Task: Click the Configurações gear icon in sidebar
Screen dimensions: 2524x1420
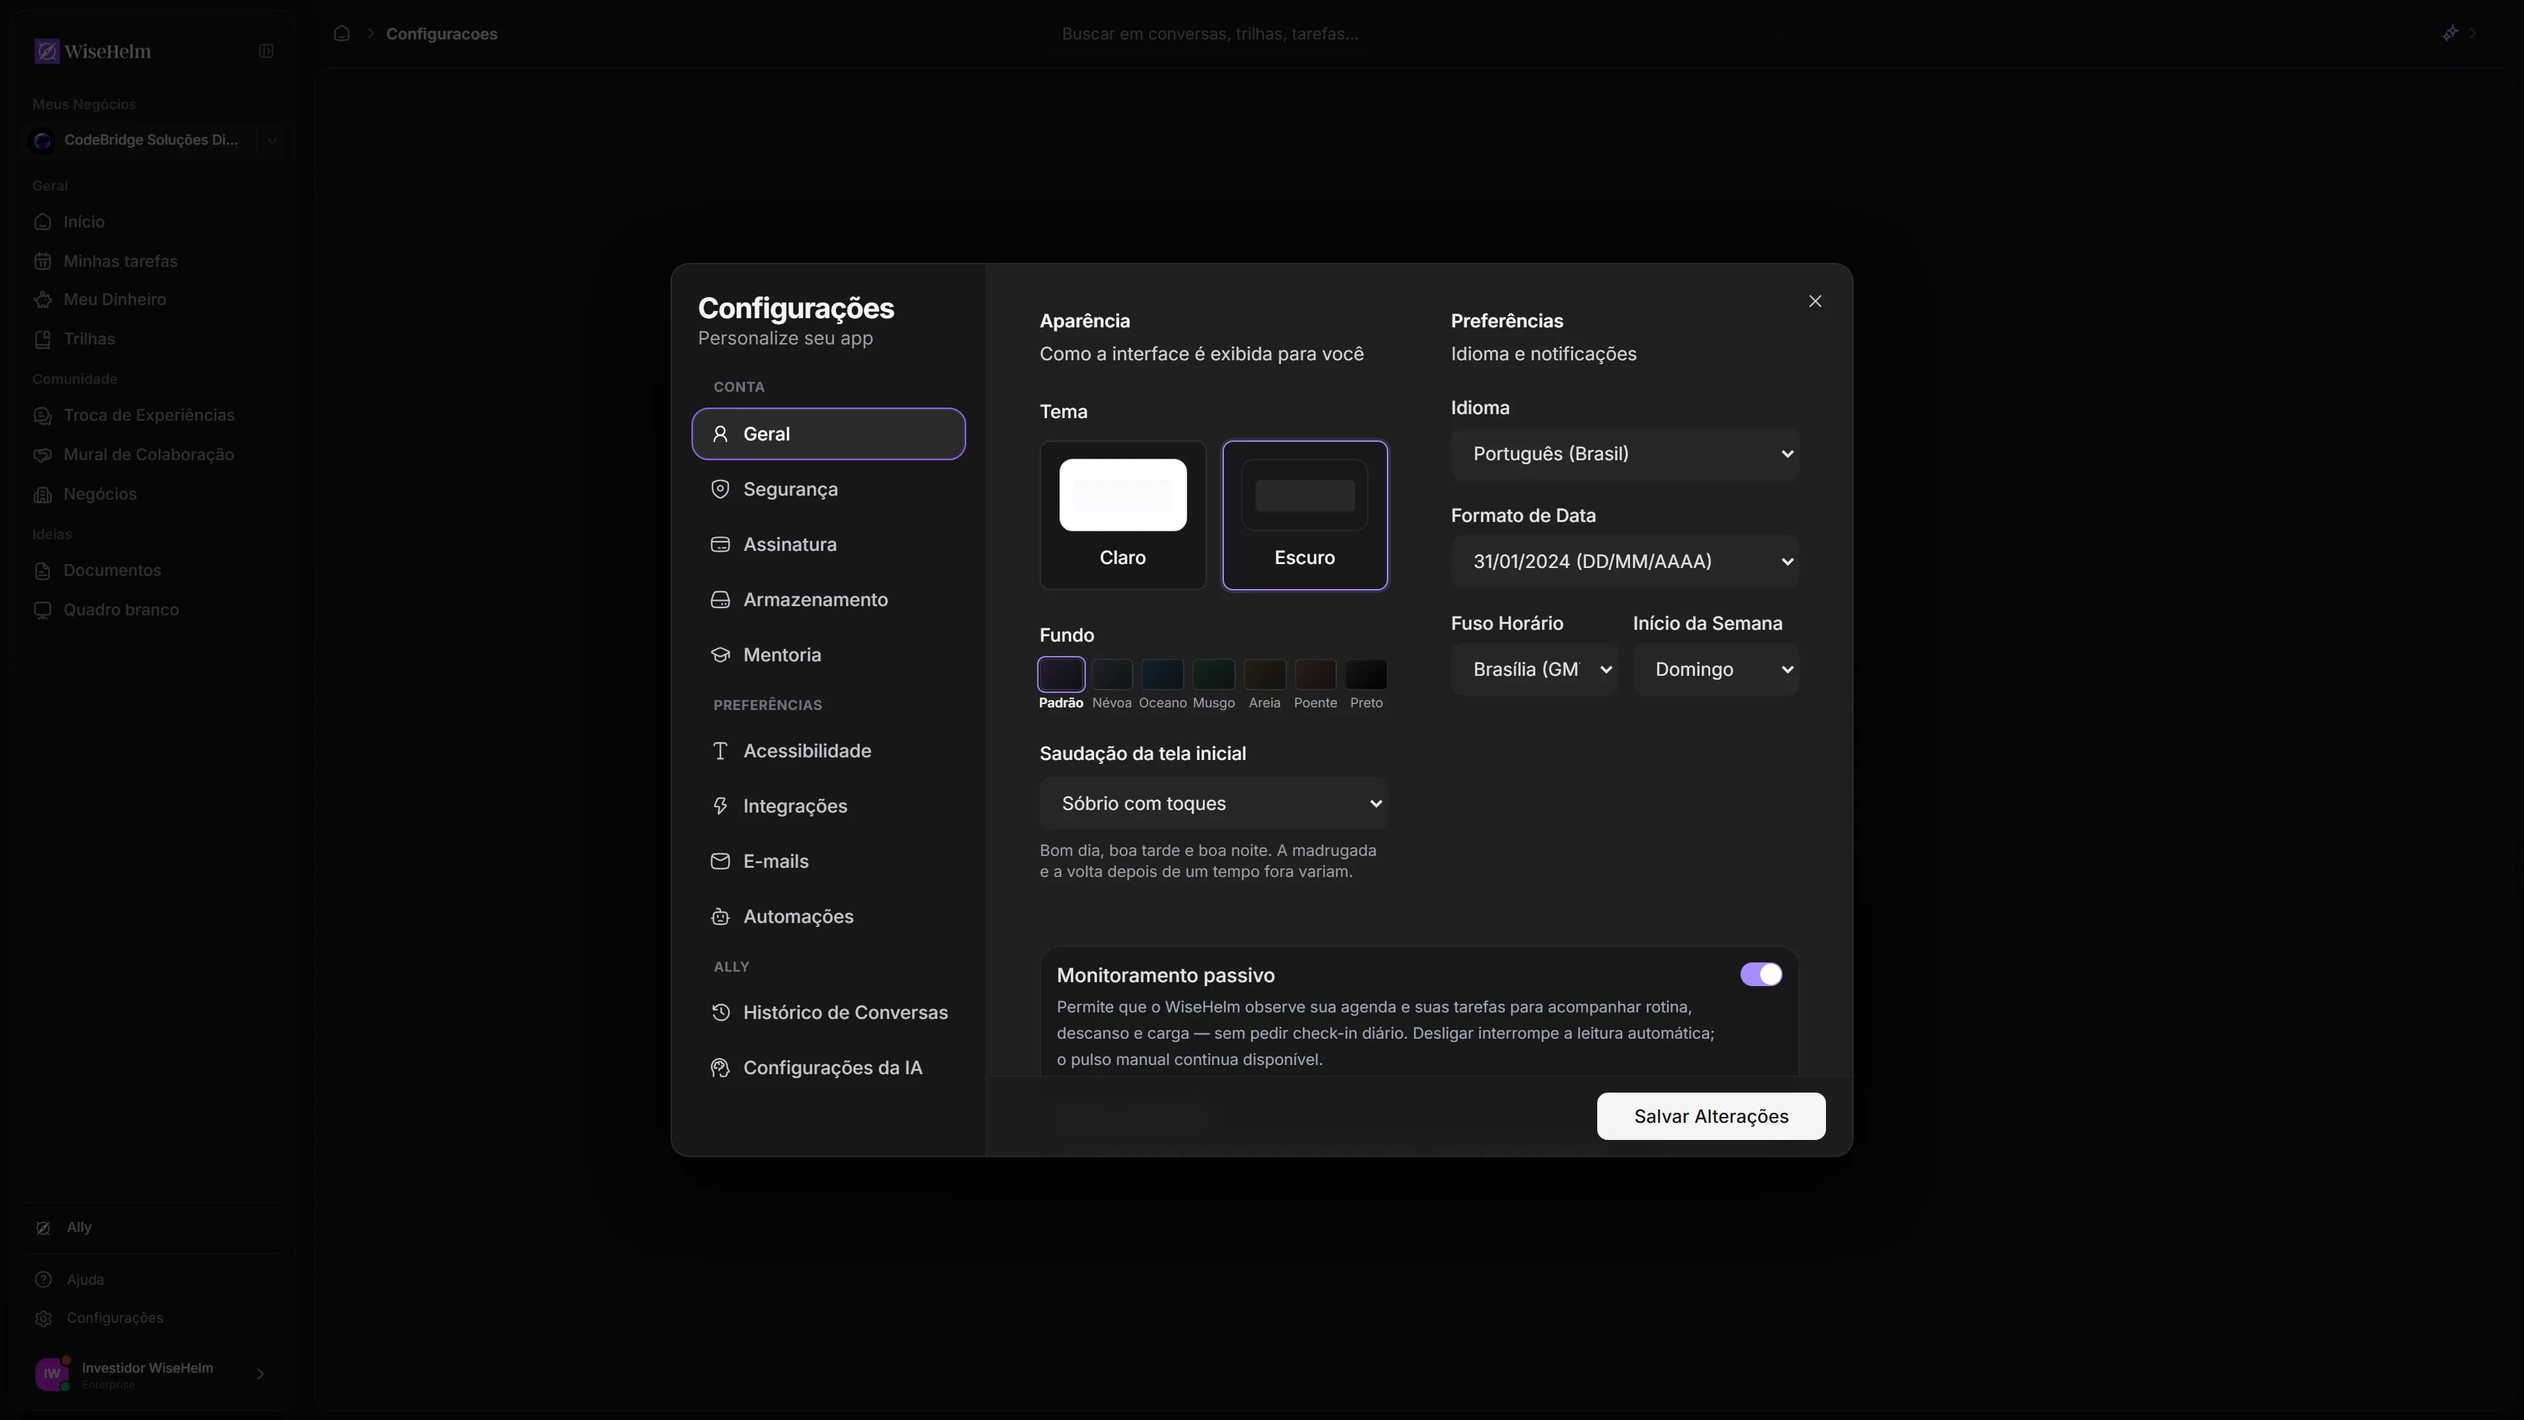Action: 43,1318
